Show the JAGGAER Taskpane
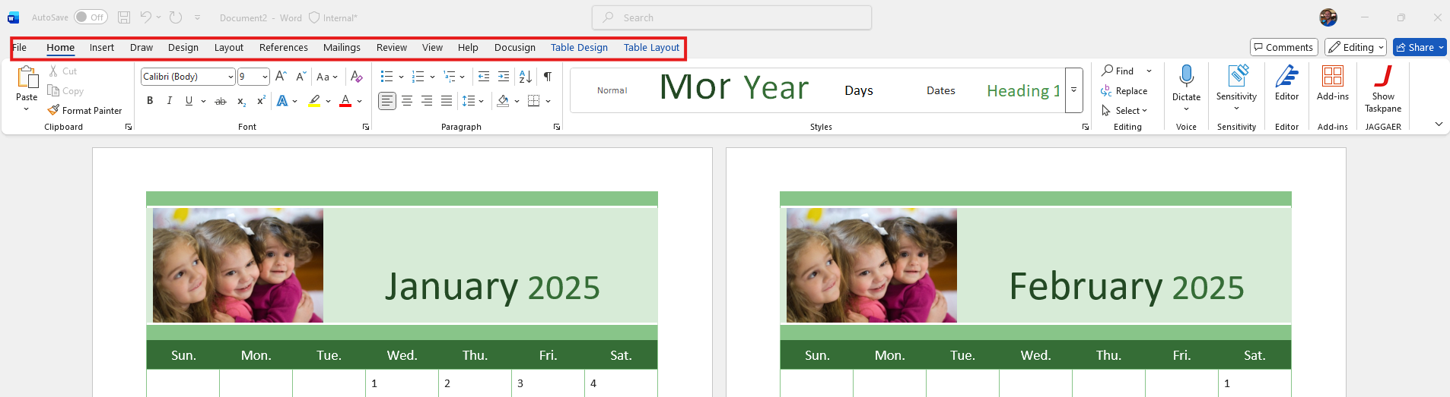The height and width of the screenshot is (397, 1450). coord(1383,87)
